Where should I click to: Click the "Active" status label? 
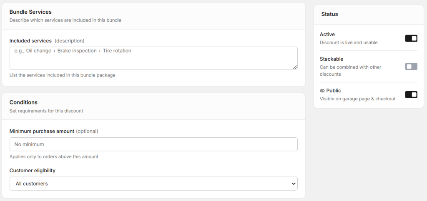pyautogui.click(x=327, y=35)
